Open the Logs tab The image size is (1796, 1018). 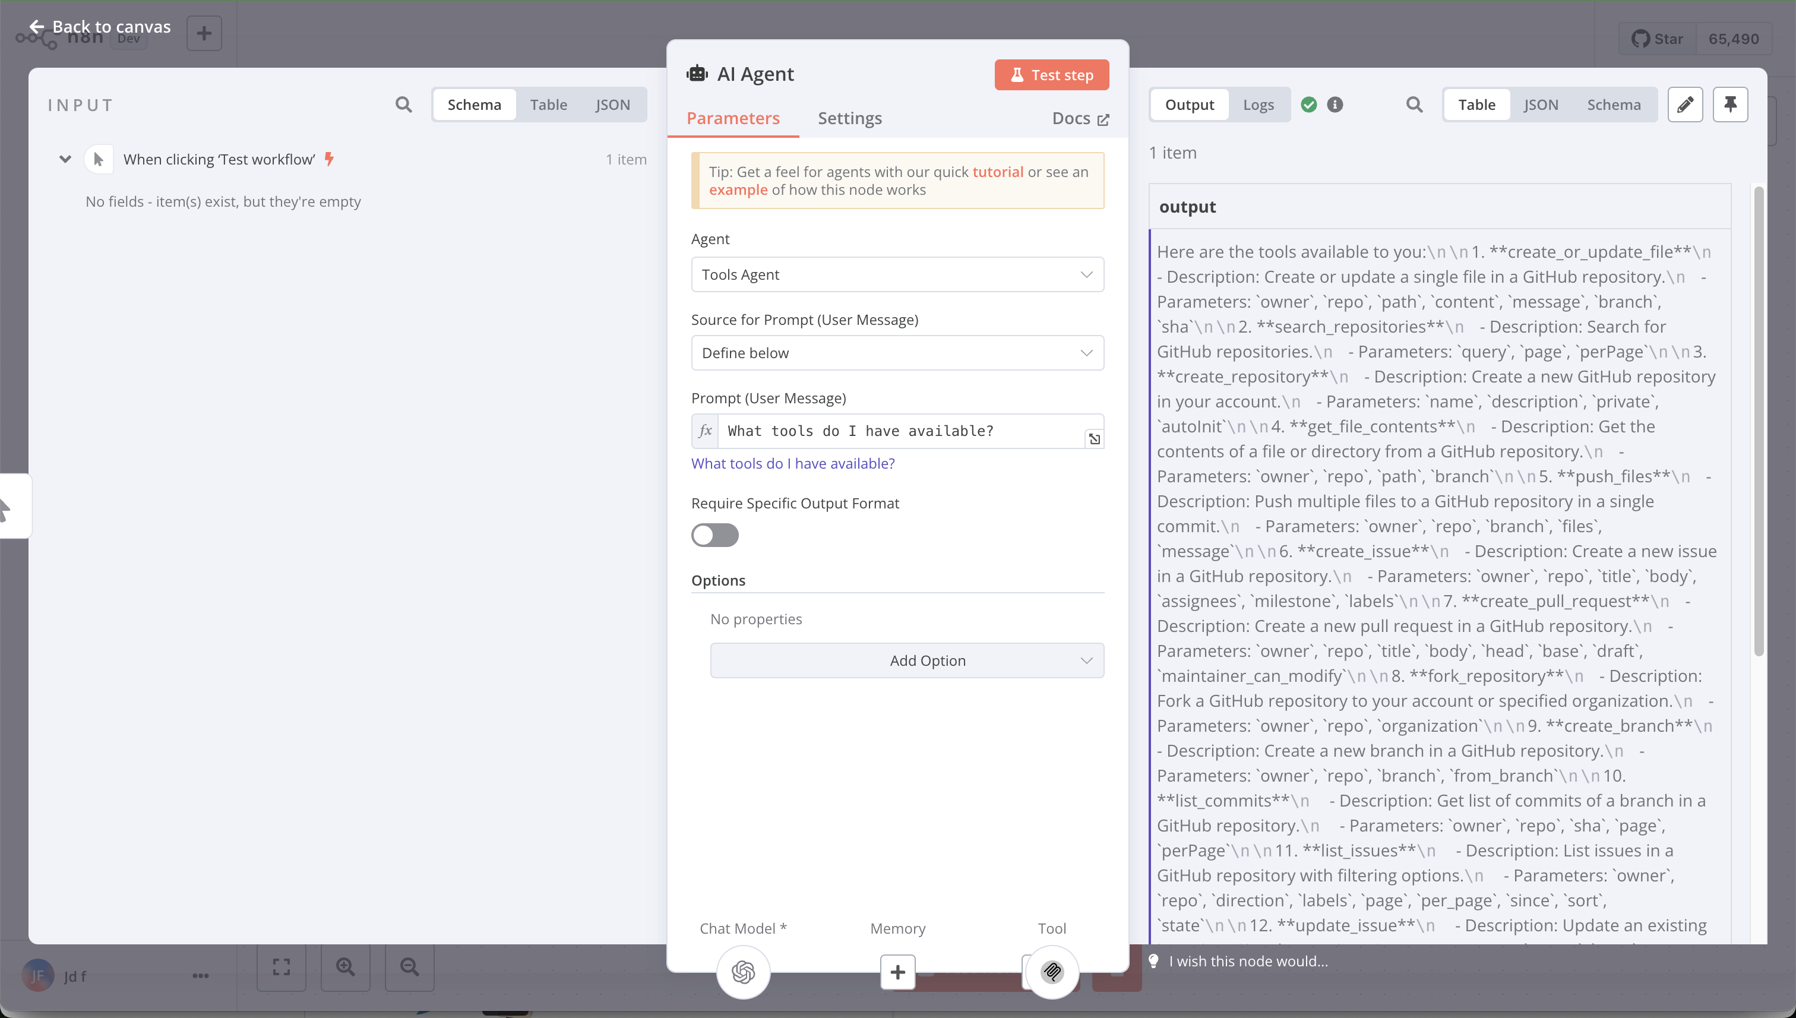tap(1258, 105)
